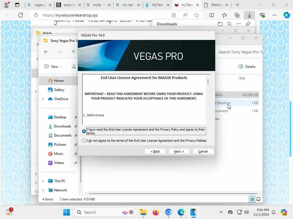Open the volume control in tray
The image size is (293, 219).
point(246,212)
